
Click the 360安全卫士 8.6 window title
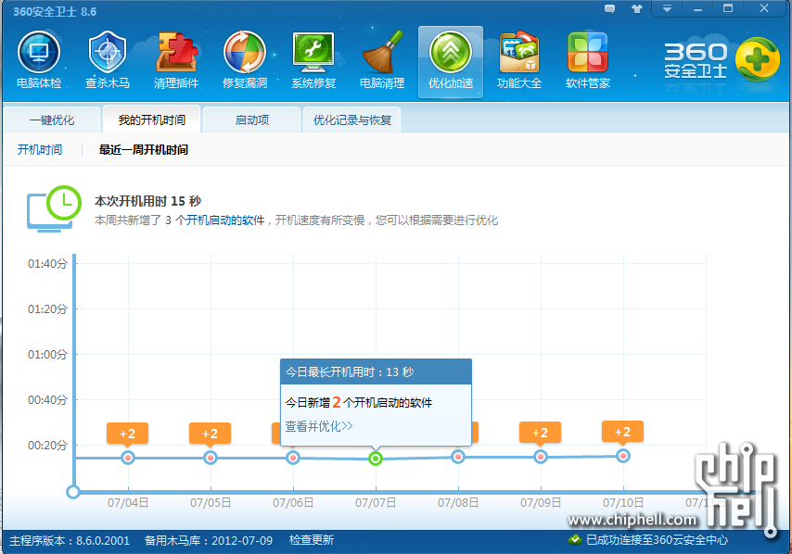click(x=55, y=11)
